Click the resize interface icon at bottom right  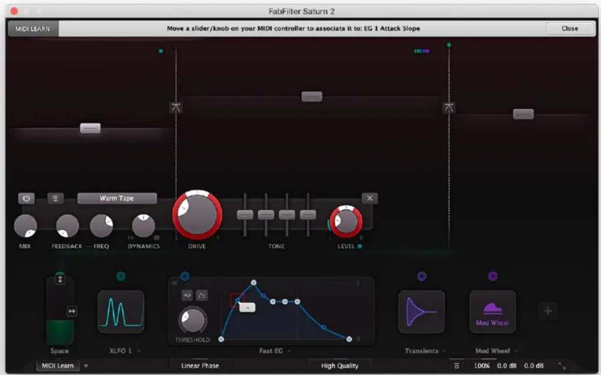561,366
